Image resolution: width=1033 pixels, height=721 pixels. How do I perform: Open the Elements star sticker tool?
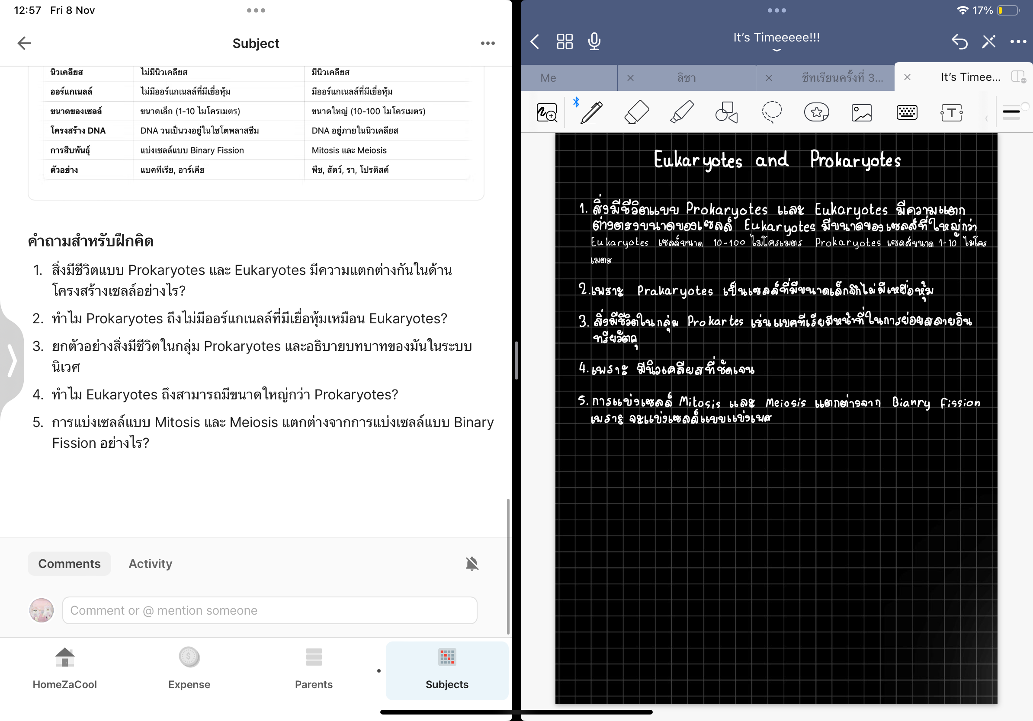[817, 112]
